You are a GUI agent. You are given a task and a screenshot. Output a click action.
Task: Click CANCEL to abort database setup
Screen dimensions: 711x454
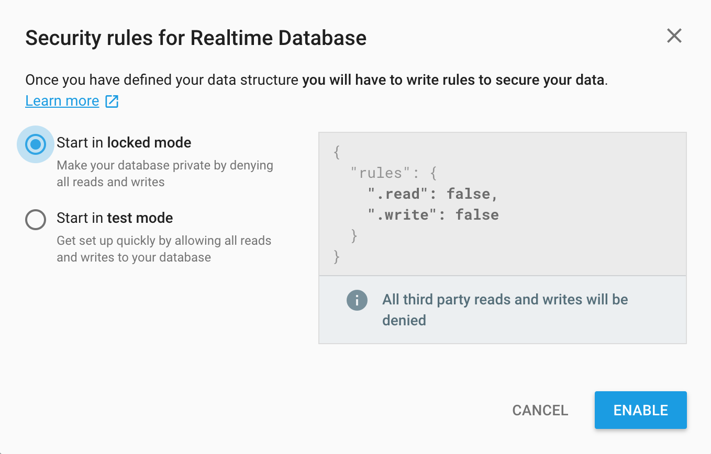coord(540,410)
